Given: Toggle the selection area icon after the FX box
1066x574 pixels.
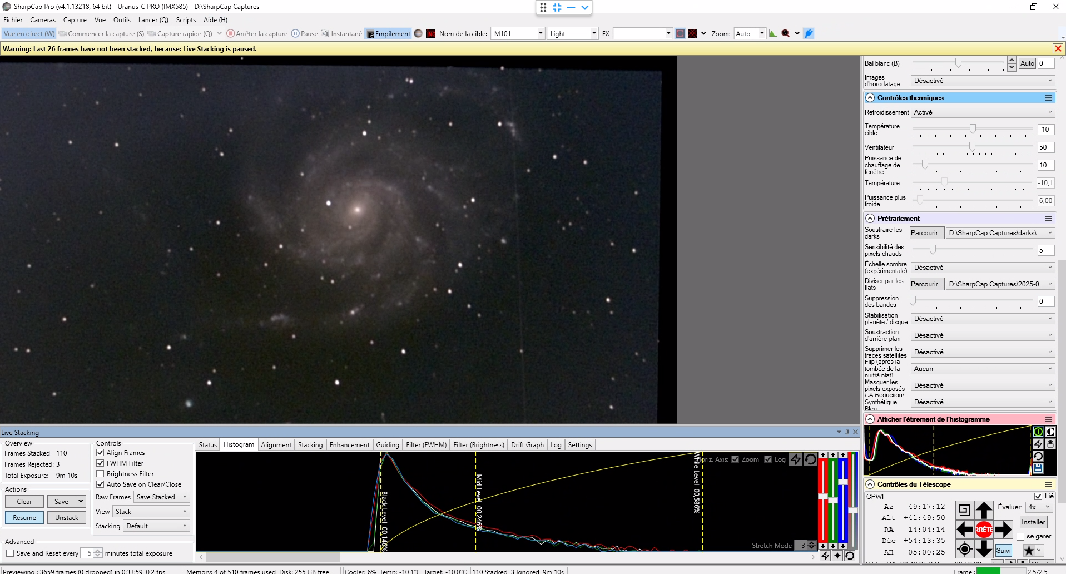Looking at the screenshot, I should click(680, 33).
